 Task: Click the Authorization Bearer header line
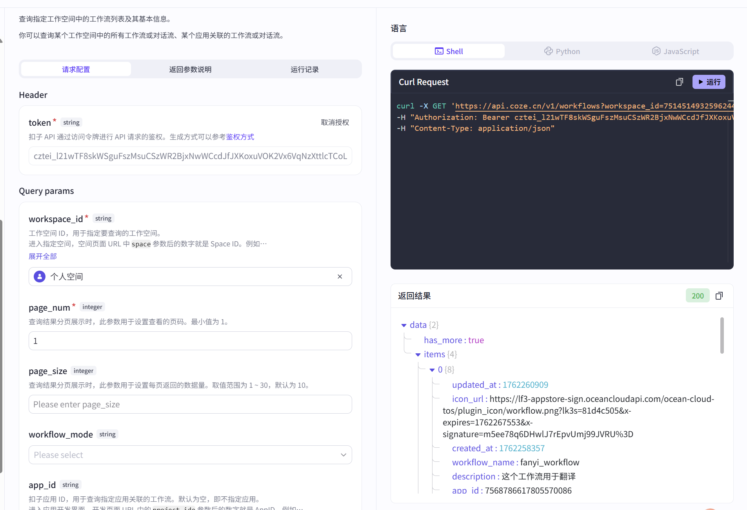click(x=565, y=117)
